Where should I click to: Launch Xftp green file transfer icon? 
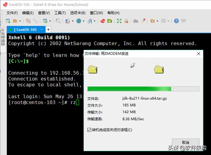click(x=110, y=21)
